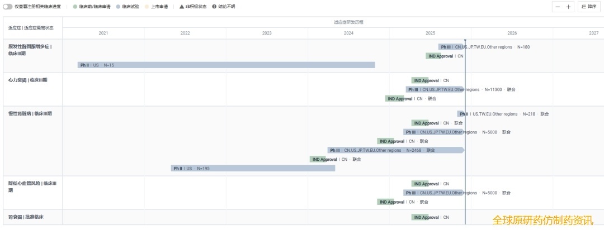
Task: Click the Ph II US N=195 trial bar
Action: pyautogui.click(x=253, y=168)
